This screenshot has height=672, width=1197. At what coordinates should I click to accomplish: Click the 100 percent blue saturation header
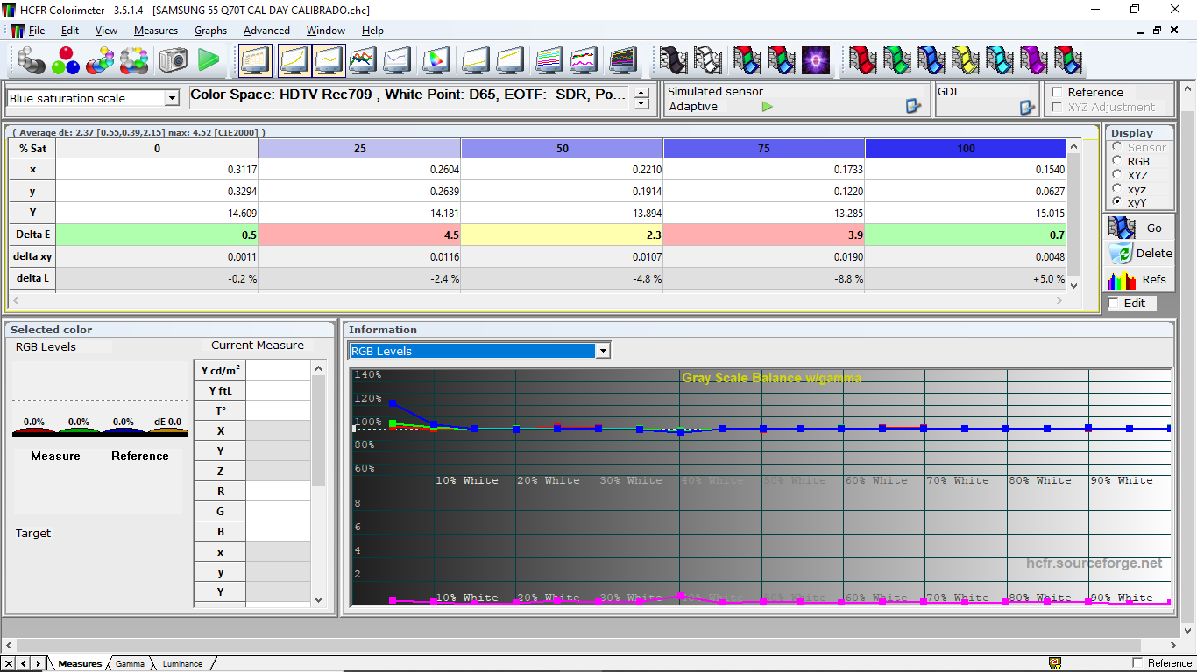coord(966,148)
